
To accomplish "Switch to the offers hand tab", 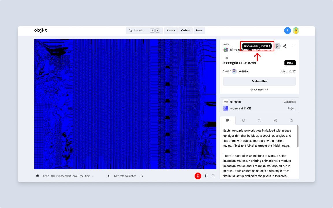I will (x=276, y=121).
